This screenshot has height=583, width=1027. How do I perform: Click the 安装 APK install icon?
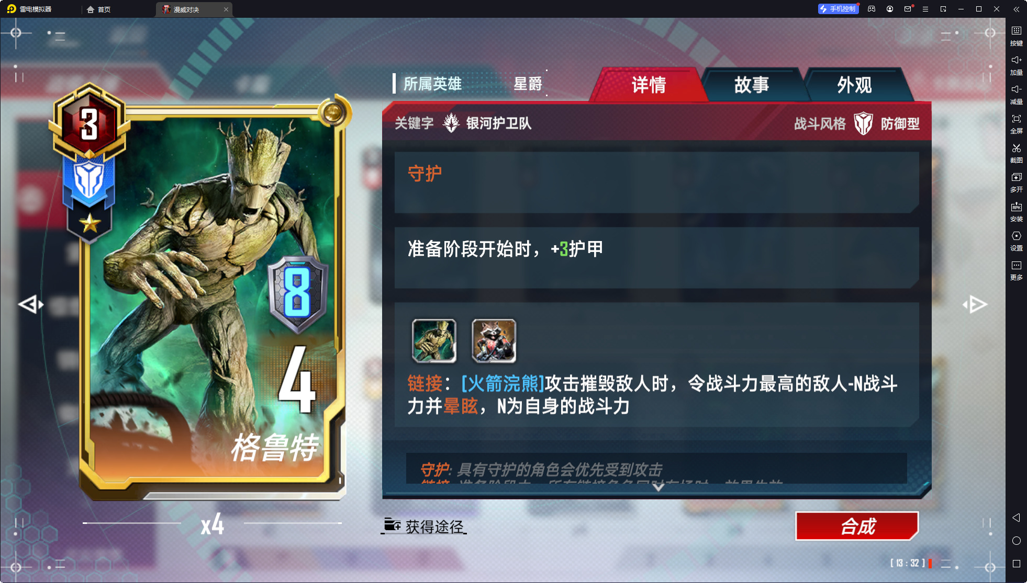point(1016,211)
